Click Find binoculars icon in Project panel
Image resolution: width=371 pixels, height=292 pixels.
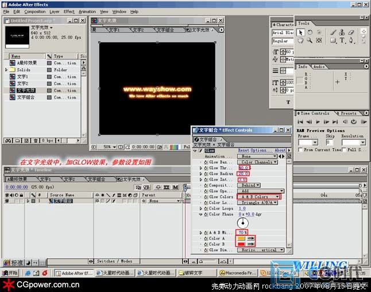point(8,141)
